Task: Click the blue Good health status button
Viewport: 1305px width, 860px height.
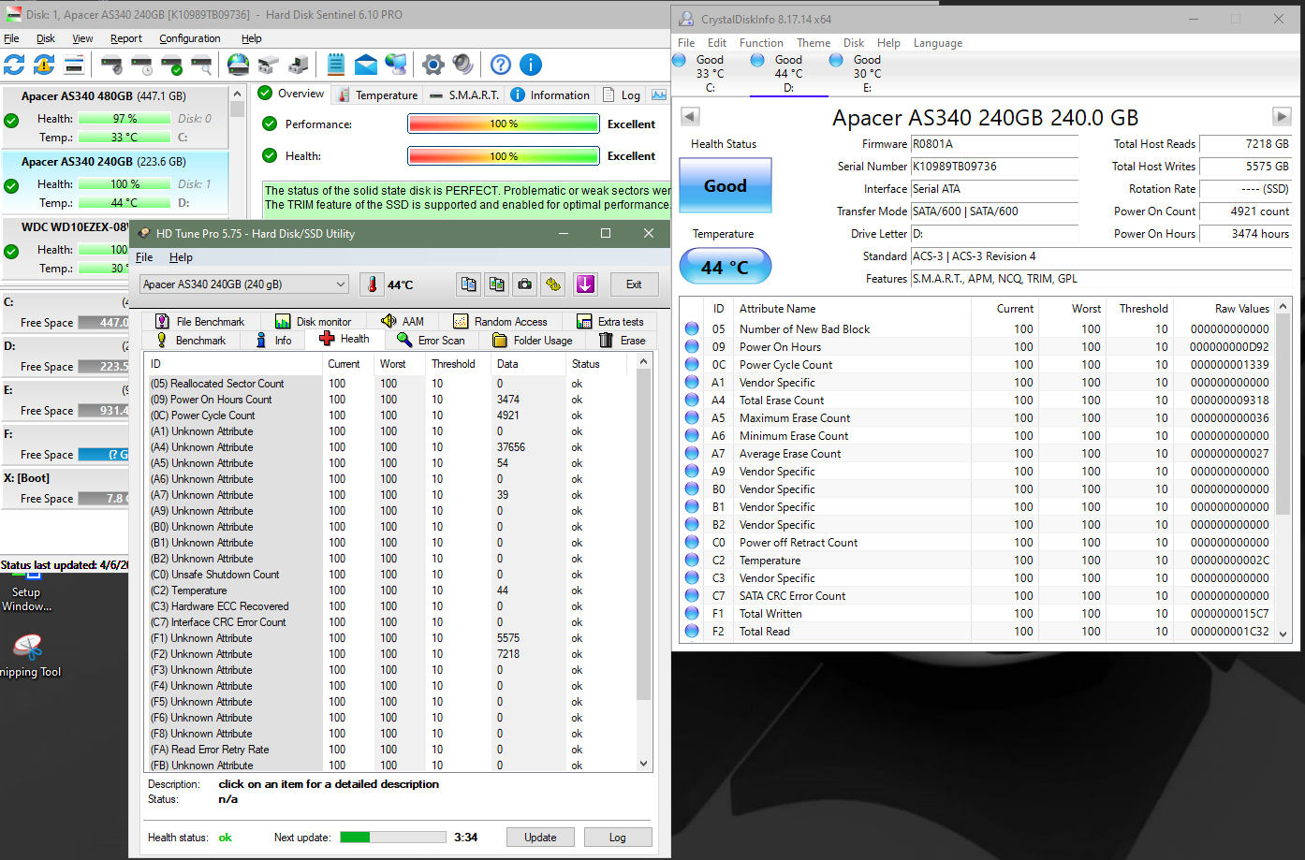Action: click(726, 186)
